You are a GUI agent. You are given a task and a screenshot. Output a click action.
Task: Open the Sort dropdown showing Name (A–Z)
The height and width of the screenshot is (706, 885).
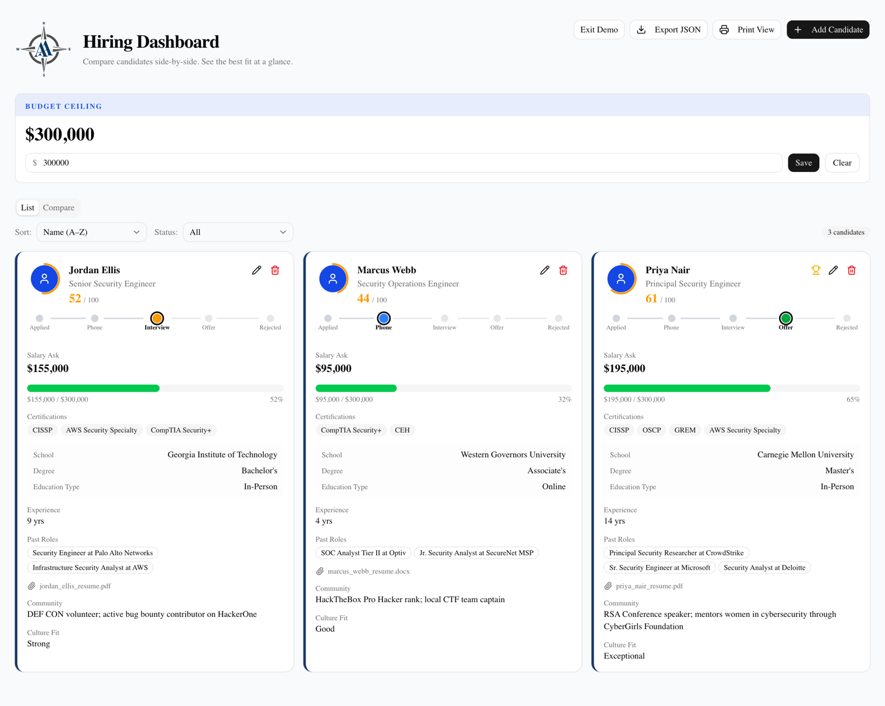(92, 232)
